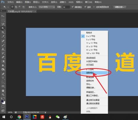Select the Move tool in the toolbox
The width and height of the screenshot is (138, 120).
coord(3,16)
